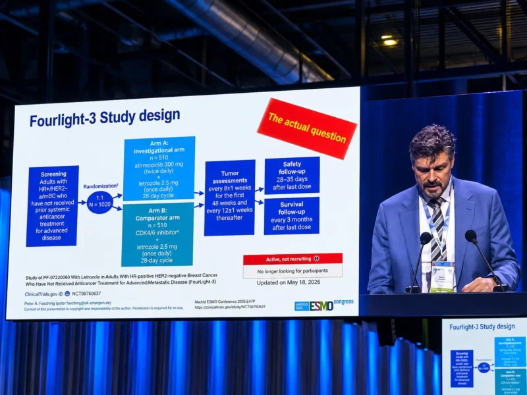This screenshot has height=395, width=527.
Task: Click the ESMO congress logo
Action: [x=331, y=305]
